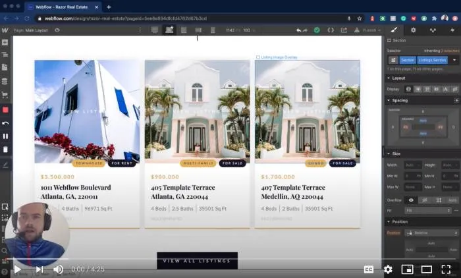Play the video
461x278 pixels.
pyautogui.click(x=17, y=269)
